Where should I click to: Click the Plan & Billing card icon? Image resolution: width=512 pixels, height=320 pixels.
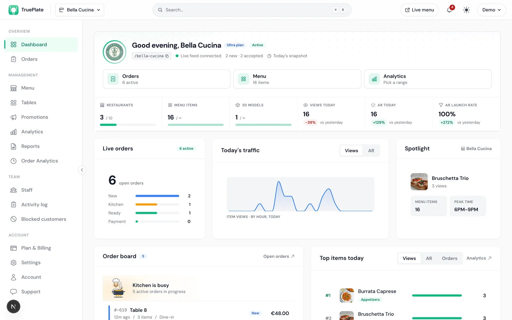click(x=13, y=248)
